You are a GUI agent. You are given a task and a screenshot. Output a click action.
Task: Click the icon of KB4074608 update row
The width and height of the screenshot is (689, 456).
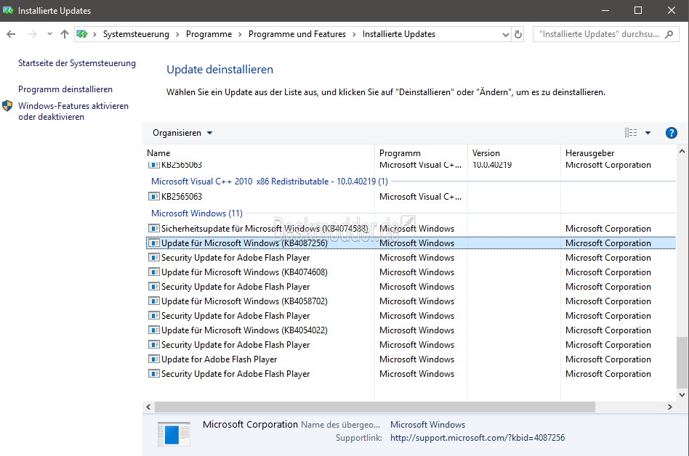click(154, 272)
